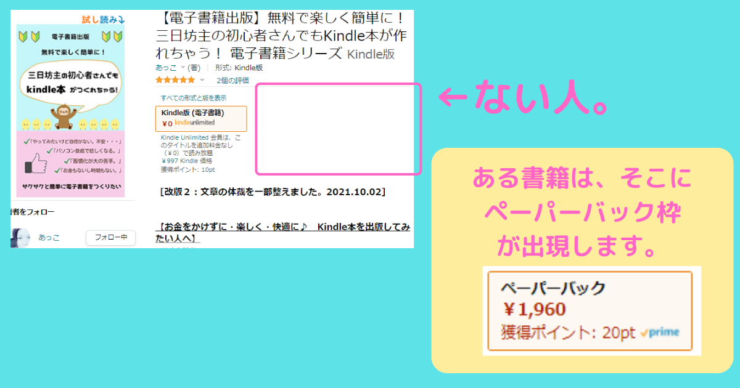Click the prime logo in the paperback box
740x388 pixels.
(659, 333)
